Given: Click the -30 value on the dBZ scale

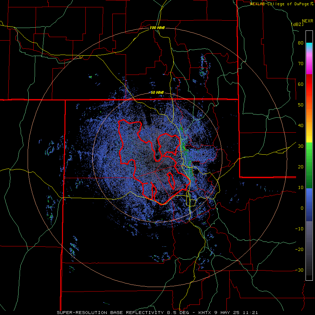Looking at the screenshot, I should [299, 270].
